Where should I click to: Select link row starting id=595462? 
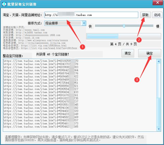(x=41, y=127)
